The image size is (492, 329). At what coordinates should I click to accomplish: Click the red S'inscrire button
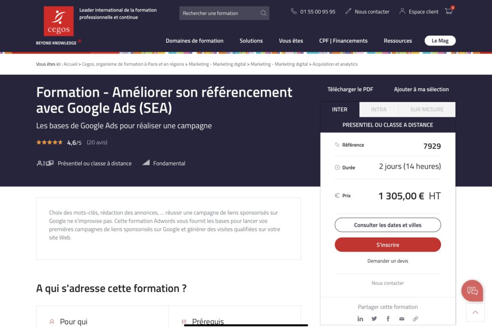(x=388, y=245)
